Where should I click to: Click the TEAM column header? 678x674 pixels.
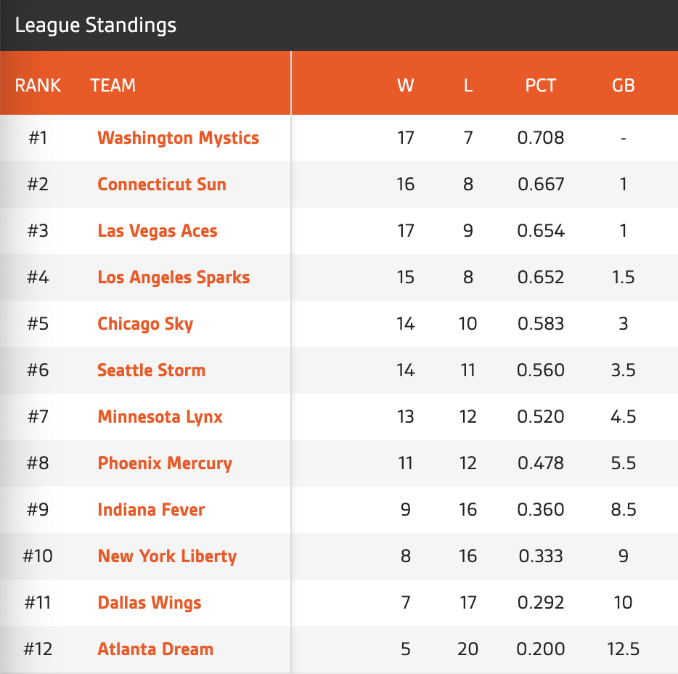click(113, 85)
